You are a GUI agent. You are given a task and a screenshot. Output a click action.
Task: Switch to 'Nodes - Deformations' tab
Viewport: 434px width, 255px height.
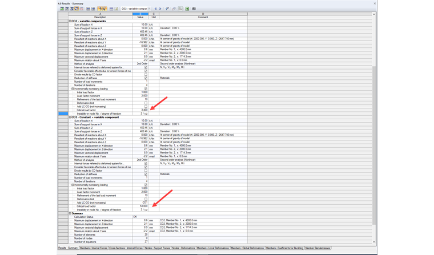(x=183, y=248)
